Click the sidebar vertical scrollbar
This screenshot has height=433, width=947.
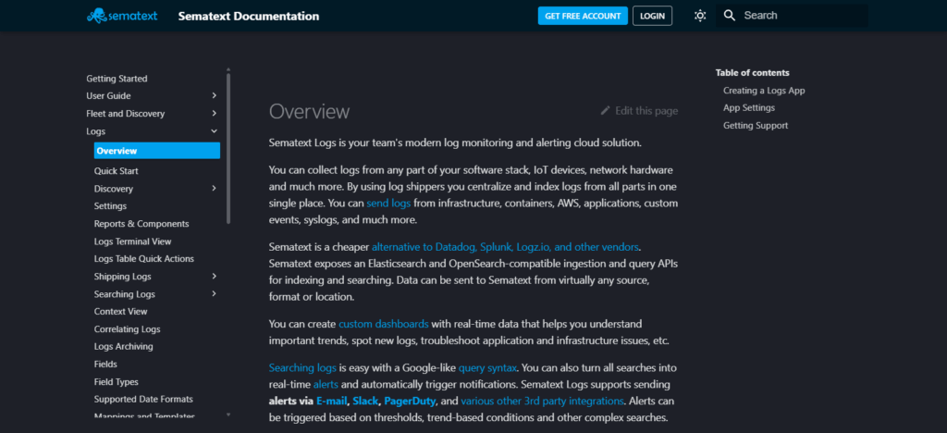point(228,148)
